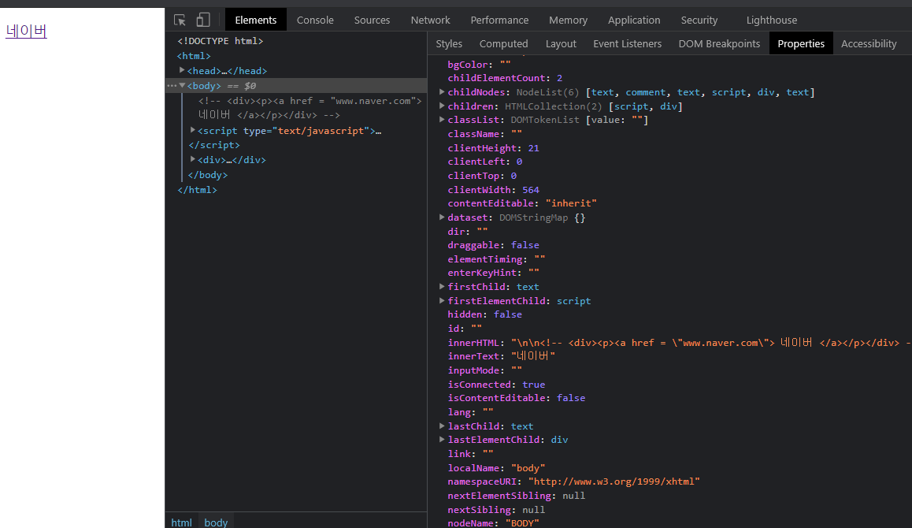Expand the firstChild property

(x=442, y=286)
